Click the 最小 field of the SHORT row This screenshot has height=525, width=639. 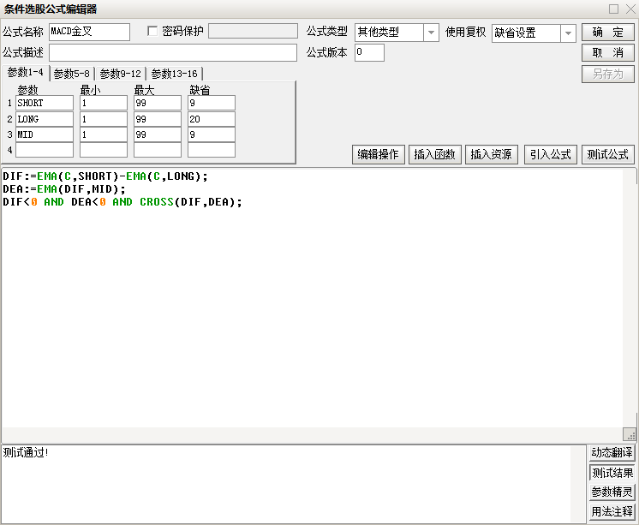coord(104,103)
